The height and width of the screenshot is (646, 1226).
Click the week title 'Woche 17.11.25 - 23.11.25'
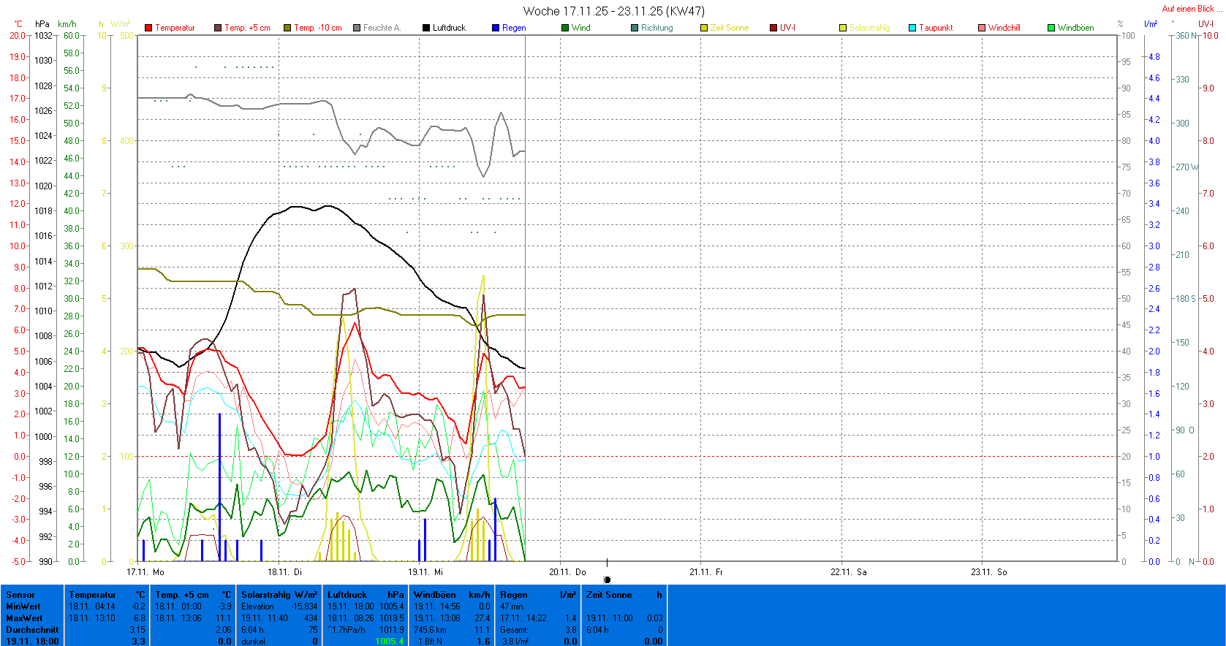click(x=613, y=11)
